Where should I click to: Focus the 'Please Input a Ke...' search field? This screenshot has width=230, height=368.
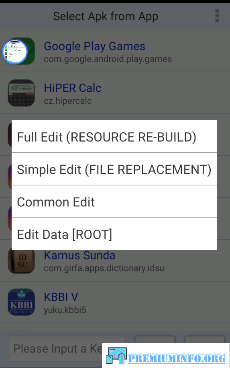(x=67, y=348)
